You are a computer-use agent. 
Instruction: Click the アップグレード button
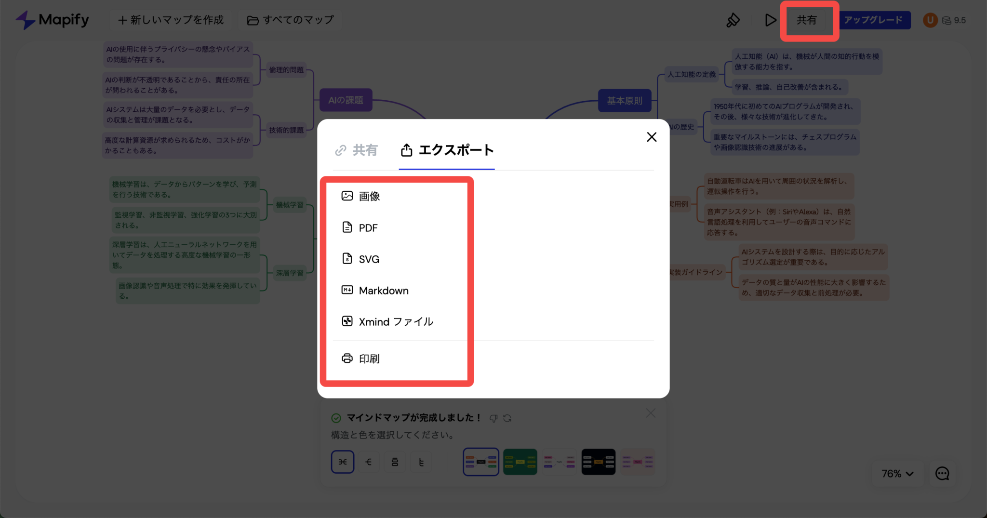pos(875,20)
